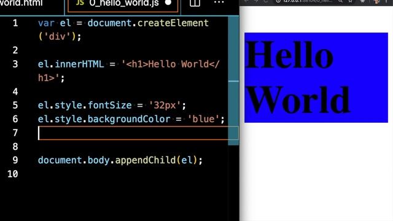Click the minimap highlighted slider region
This screenshot has width=393, height=221.
(233, 80)
